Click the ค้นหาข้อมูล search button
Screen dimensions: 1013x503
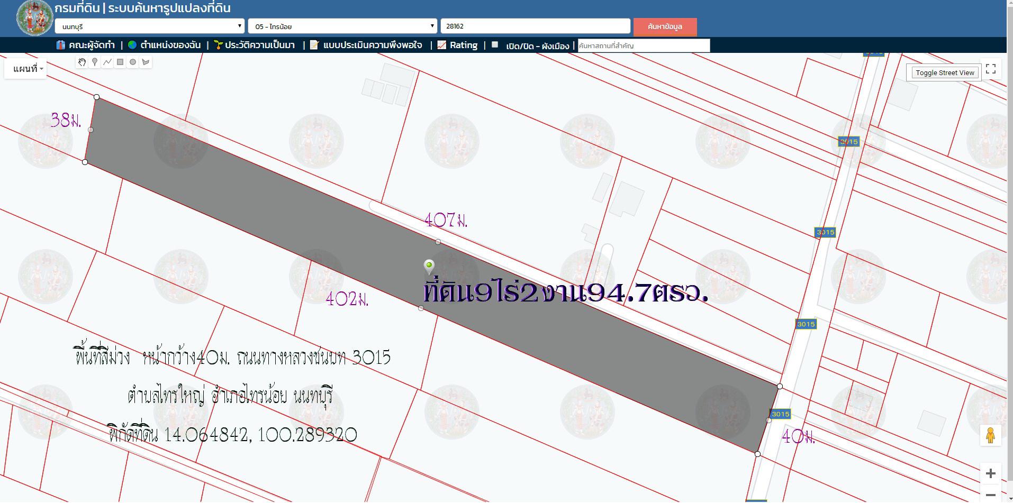pos(665,26)
